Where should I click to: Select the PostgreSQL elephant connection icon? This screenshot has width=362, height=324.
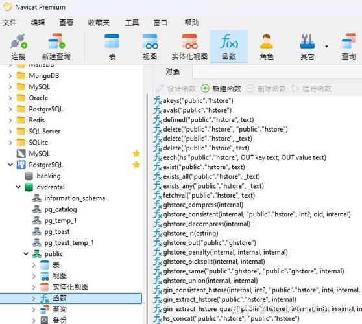pyautogui.click(x=21, y=165)
